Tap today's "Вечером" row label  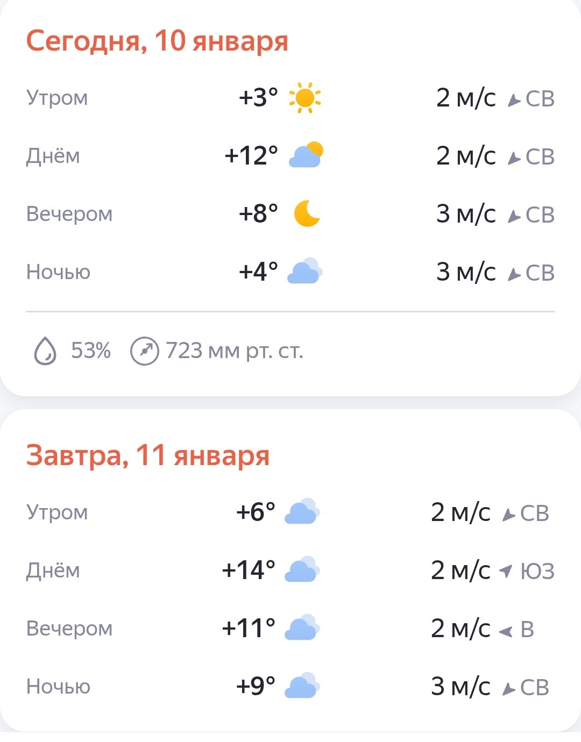pyautogui.click(x=69, y=214)
